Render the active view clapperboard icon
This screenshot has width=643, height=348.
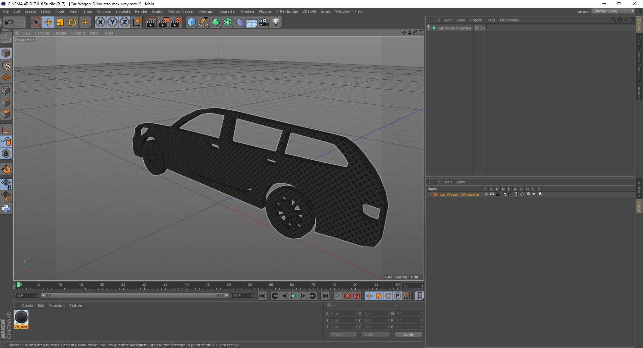click(x=151, y=22)
